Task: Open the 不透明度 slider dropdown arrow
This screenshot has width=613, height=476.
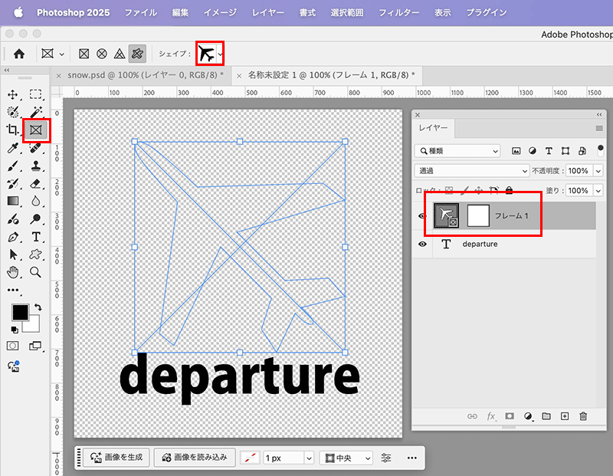Action: (598, 171)
